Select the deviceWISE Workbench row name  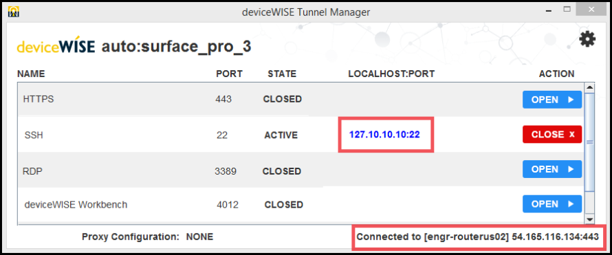pyautogui.click(x=76, y=204)
